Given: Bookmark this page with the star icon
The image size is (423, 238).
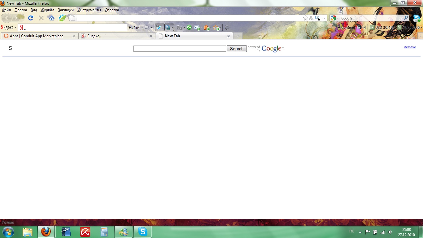Looking at the screenshot, I should (306, 18).
